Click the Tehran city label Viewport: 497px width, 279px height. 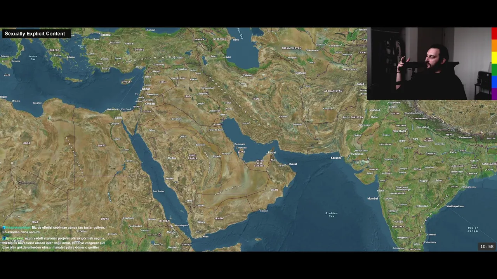click(247, 75)
